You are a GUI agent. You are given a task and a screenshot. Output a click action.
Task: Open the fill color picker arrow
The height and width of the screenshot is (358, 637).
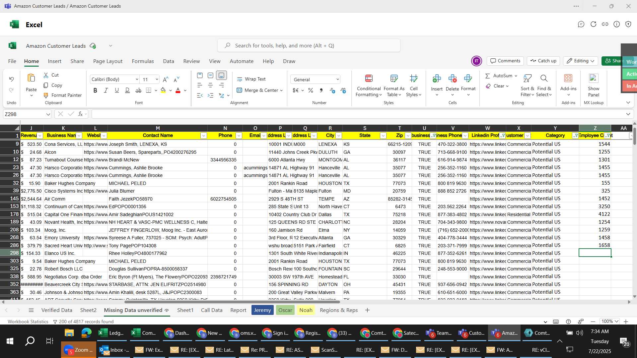pyautogui.click(x=171, y=90)
